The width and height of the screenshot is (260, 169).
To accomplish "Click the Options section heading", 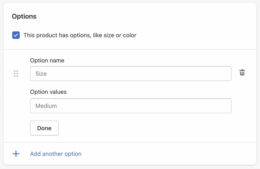I will click(24, 16).
